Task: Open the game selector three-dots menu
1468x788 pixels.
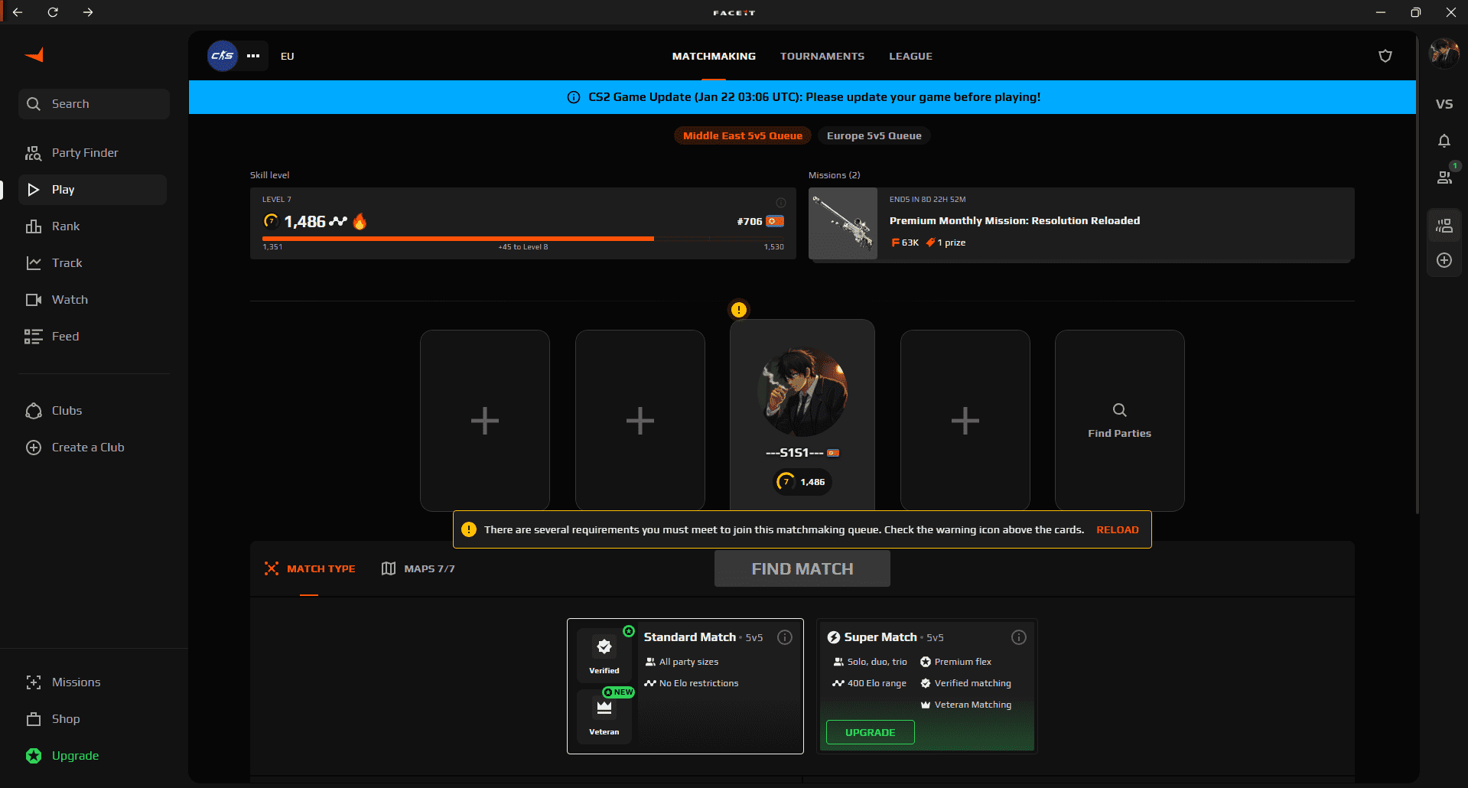Action: [x=253, y=56]
